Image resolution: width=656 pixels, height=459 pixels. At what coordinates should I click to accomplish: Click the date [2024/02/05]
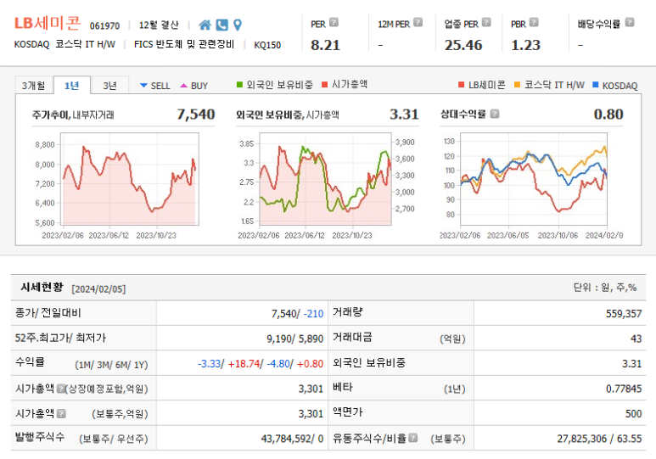coord(98,289)
